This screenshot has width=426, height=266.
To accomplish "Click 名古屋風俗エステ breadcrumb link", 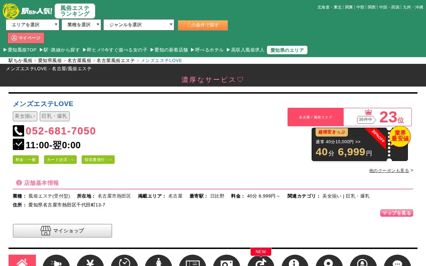I will [116, 61].
